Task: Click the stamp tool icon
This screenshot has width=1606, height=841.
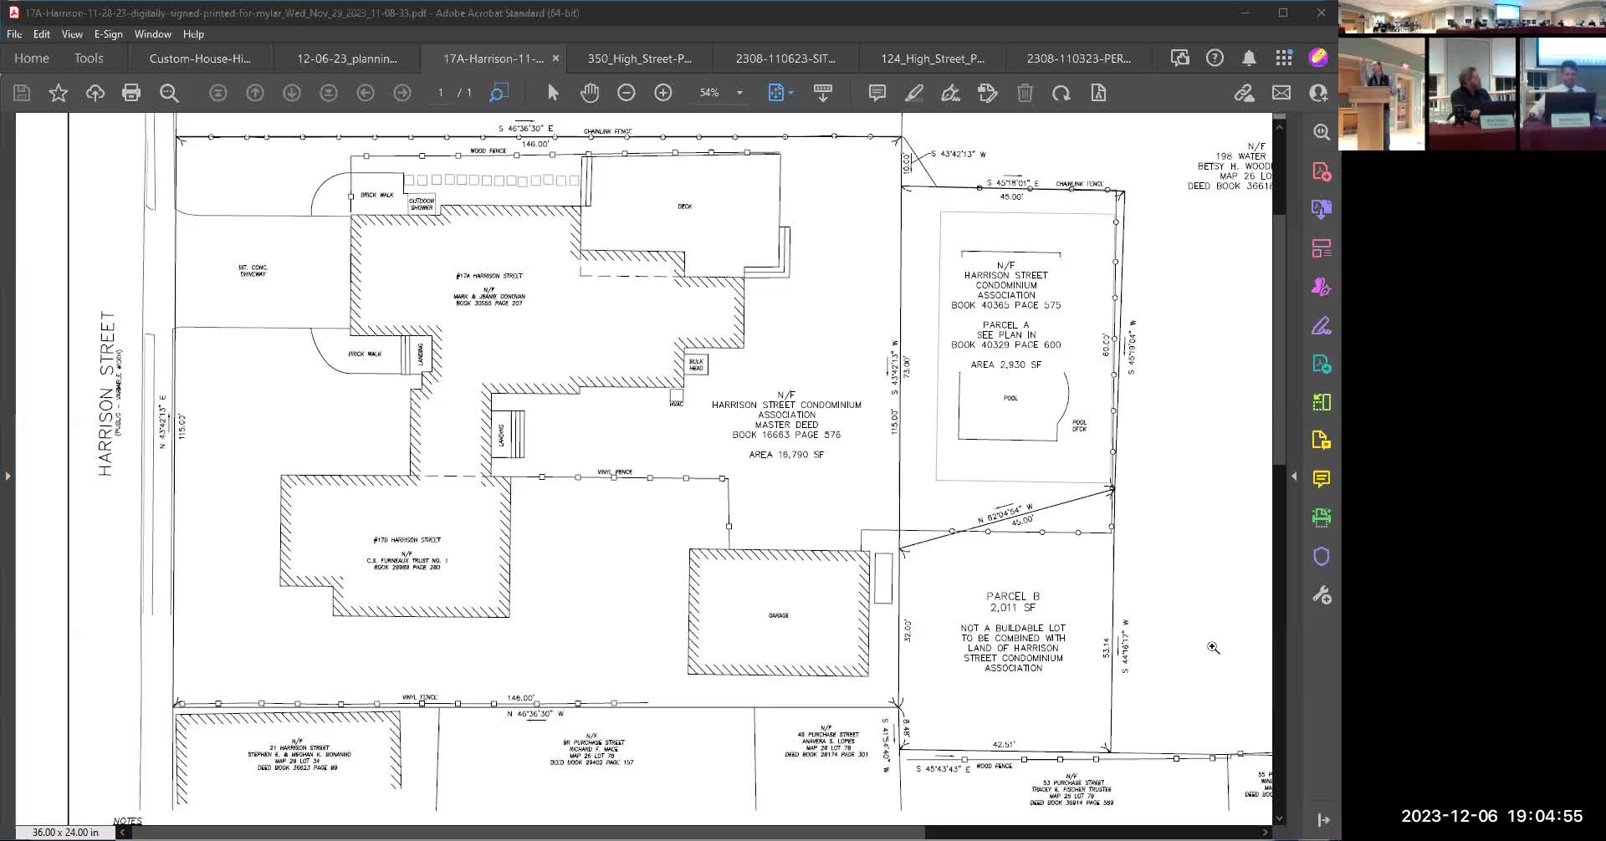Action: [x=988, y=93]
